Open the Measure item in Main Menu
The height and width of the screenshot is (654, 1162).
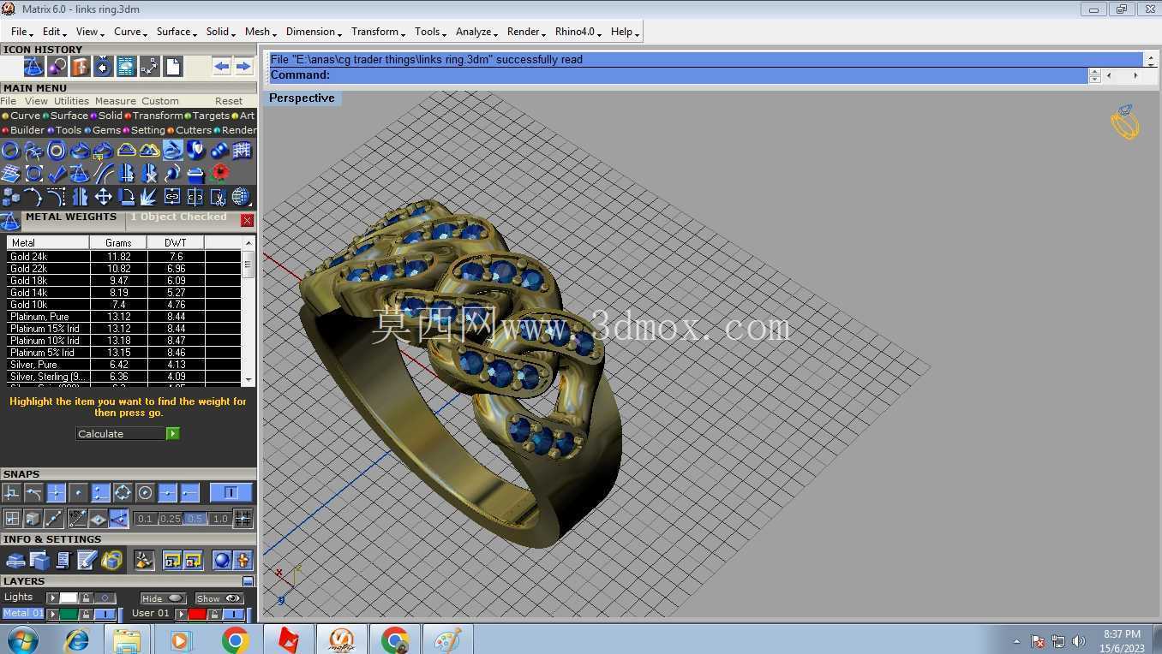[115, 101]
